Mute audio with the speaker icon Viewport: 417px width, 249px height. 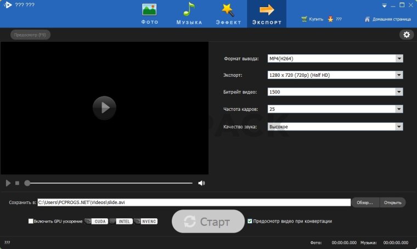[x=201, y=183]
